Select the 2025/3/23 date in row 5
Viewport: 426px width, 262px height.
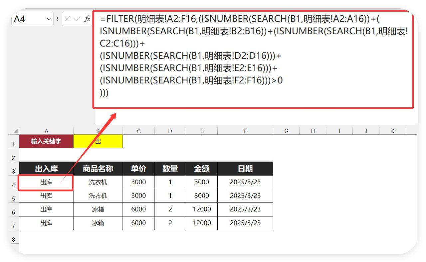pyautogui.click(x=245, y=196)
